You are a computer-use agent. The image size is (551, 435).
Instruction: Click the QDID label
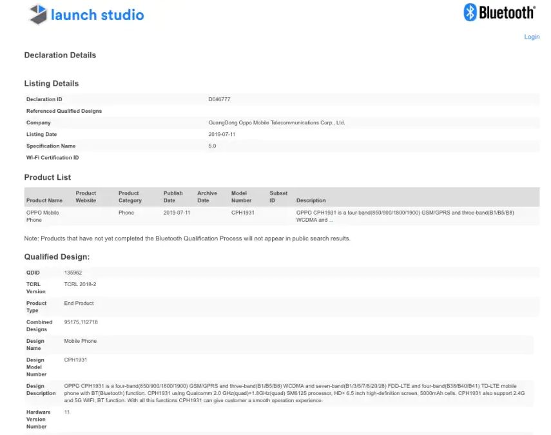(33, 273)
